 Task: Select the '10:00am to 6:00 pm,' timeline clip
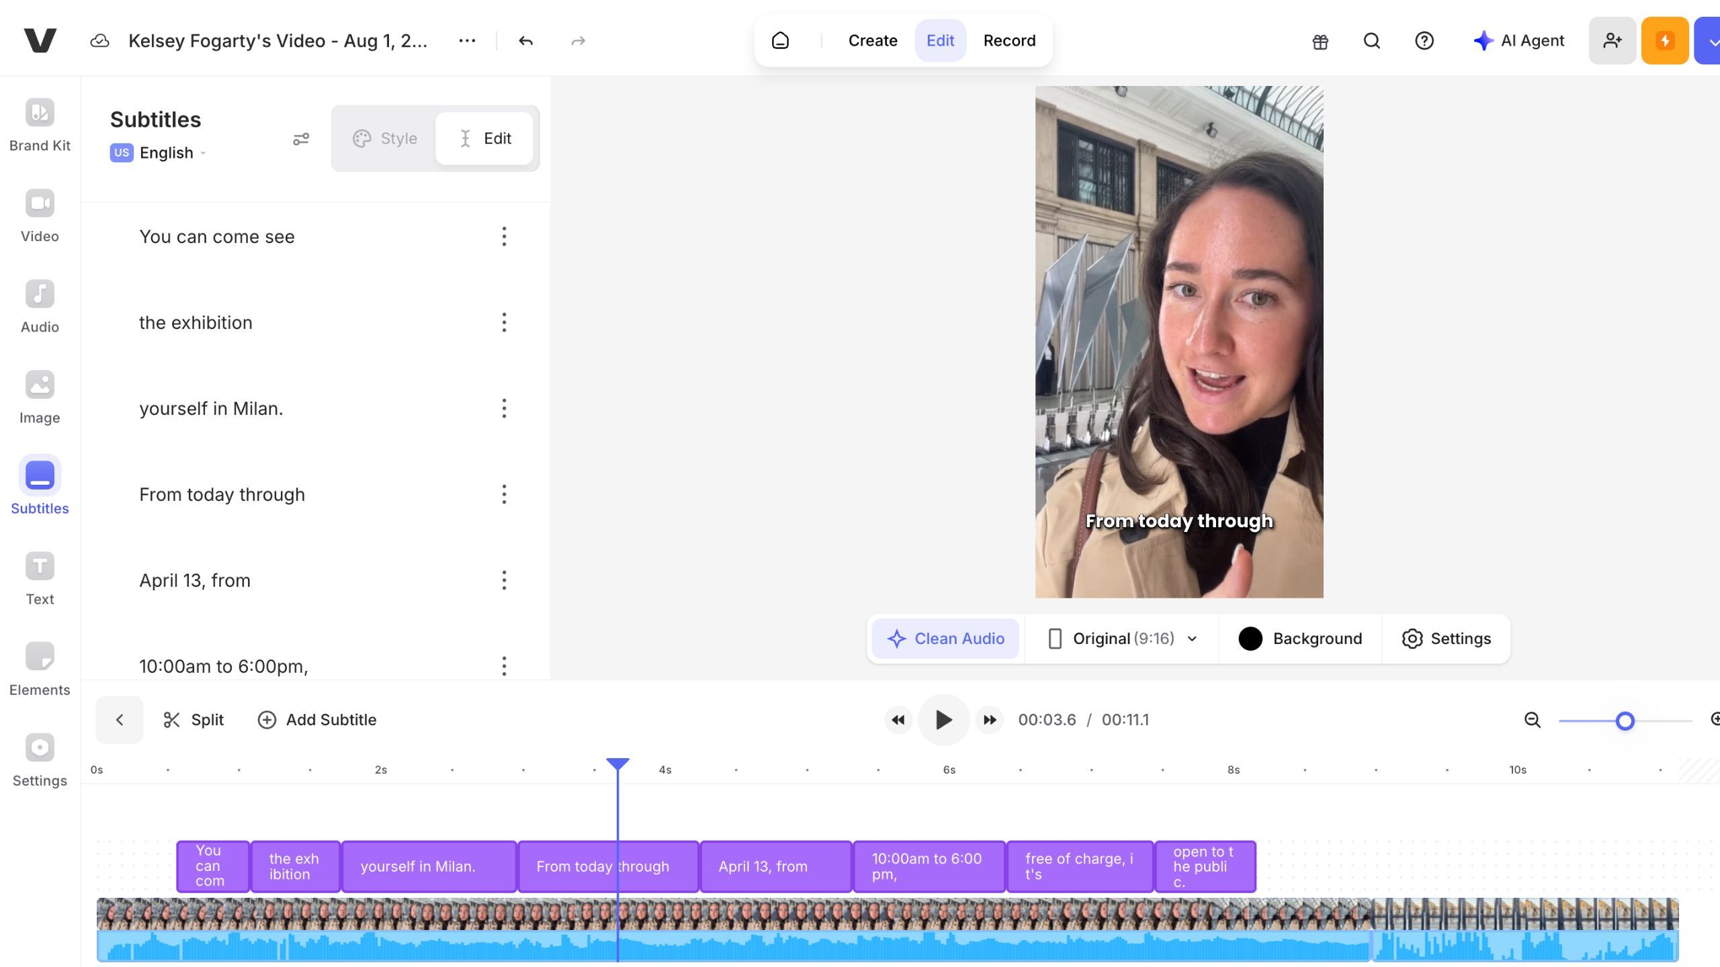click(x=929, y=866)
